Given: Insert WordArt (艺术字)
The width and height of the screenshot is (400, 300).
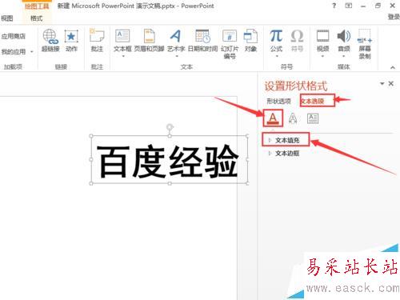Looking at the screenshot, I should click(176, 40).
